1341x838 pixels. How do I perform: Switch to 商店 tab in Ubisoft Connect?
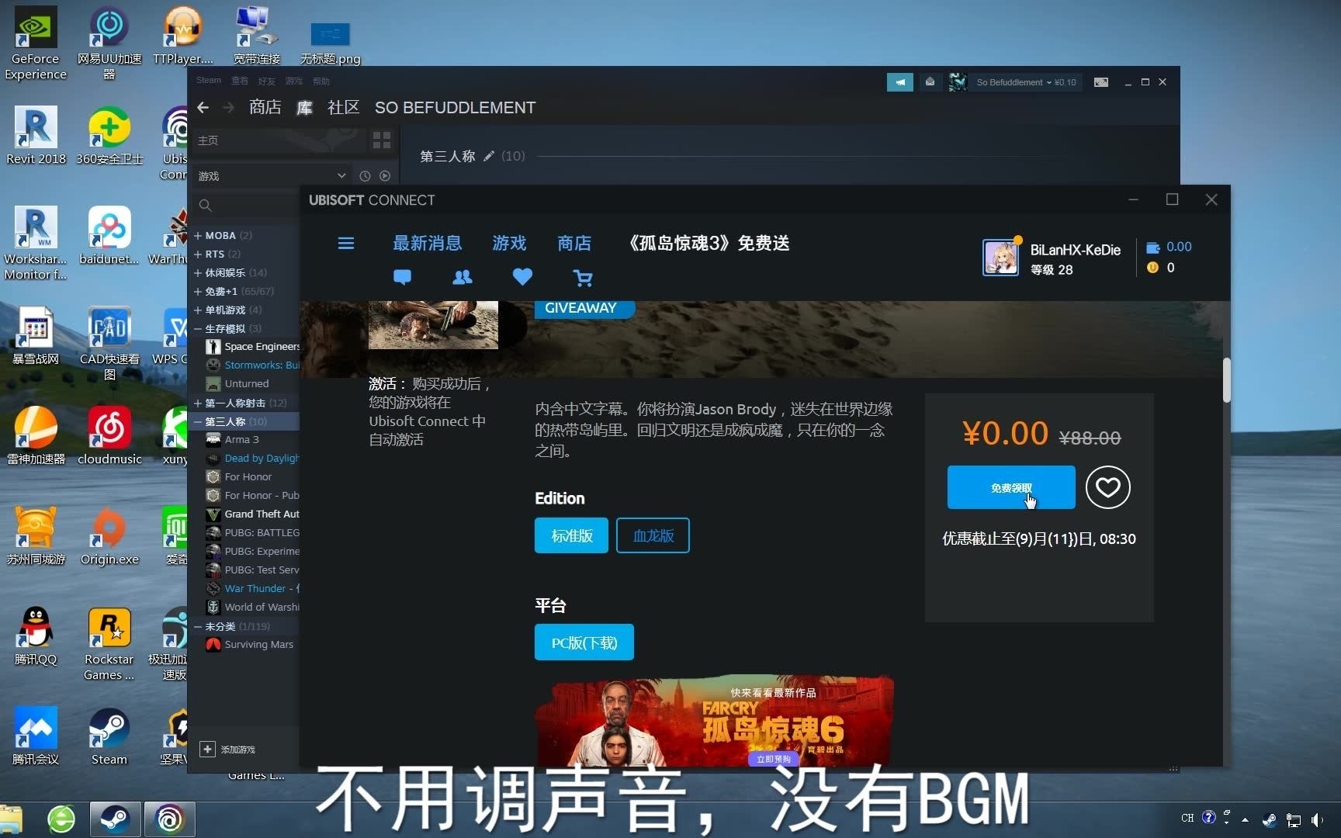coord(574,244)
